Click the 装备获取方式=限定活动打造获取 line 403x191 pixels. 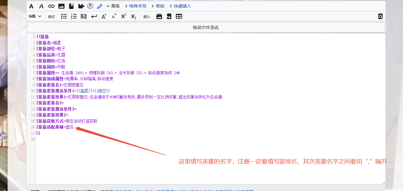click(67, 121)
